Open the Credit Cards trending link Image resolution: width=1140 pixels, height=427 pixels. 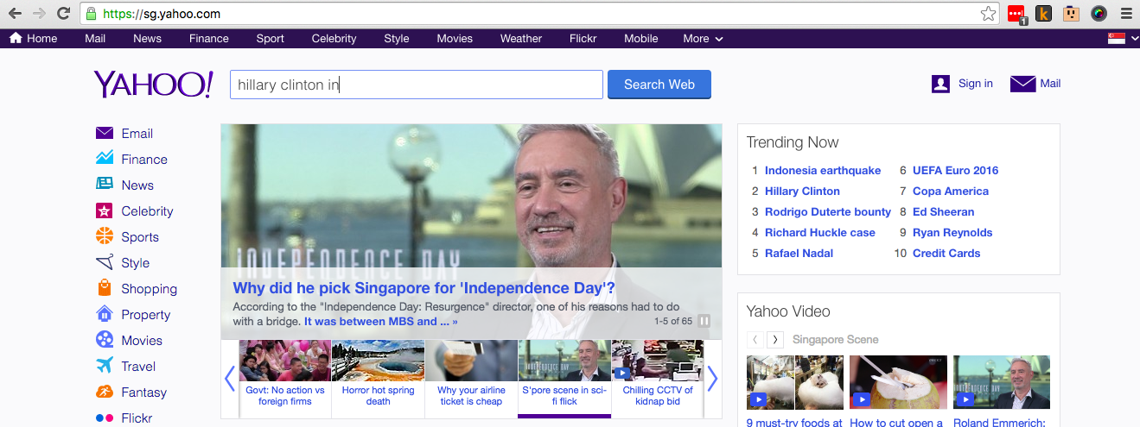[946, 254]
